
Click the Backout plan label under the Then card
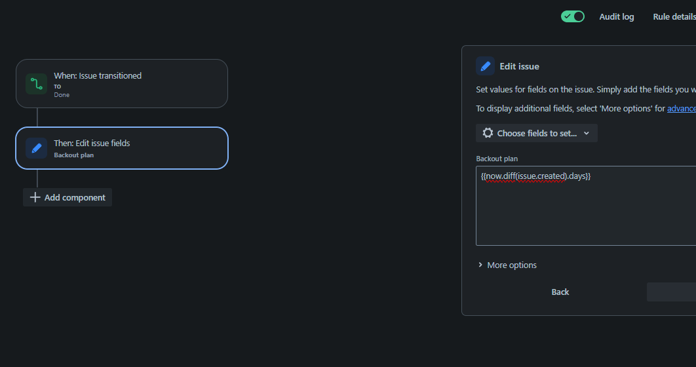point(73,155)
